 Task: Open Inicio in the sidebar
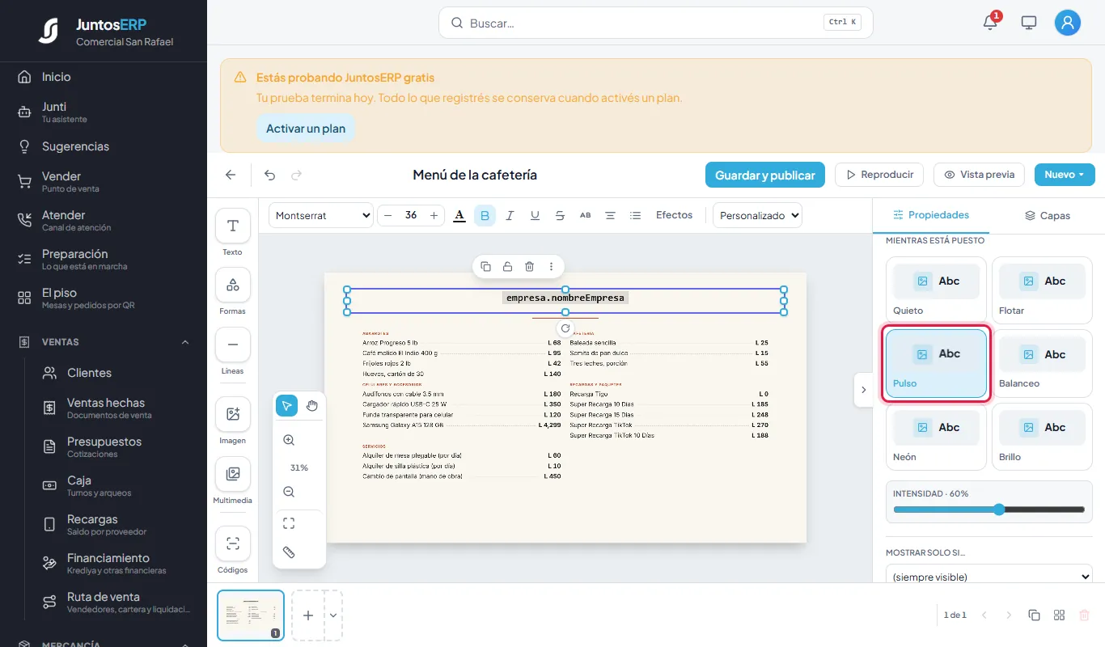click(104, 77)
